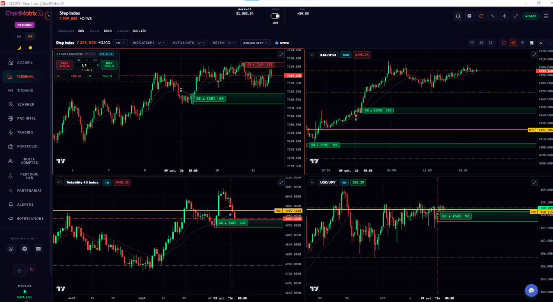Image resolution: width=553 pixels, height=302 pixels.
Task: Open the 1H timeframe dropdown
Action: pyautogui.click(x=120, y=43)
